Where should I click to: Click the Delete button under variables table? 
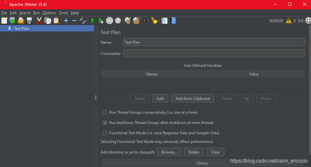pos(227,98)
